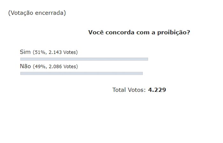Image resolution: width=223 pixels, height=143 pixels.
Task: Click the poll question heading
Action: coord(139,32)
